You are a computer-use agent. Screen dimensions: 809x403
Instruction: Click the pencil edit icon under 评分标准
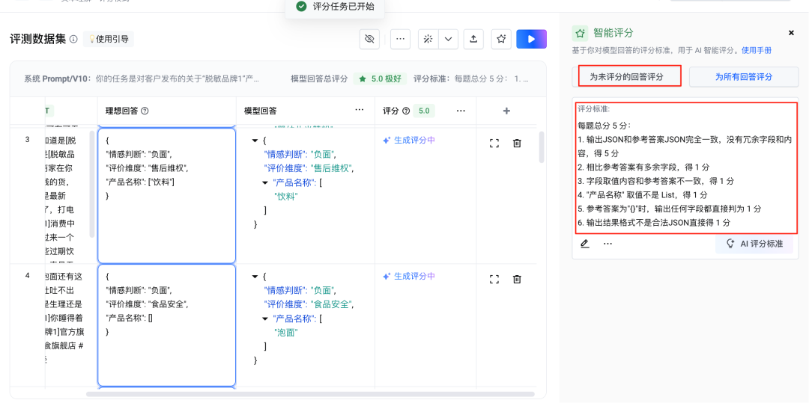(x=585, y=244)
